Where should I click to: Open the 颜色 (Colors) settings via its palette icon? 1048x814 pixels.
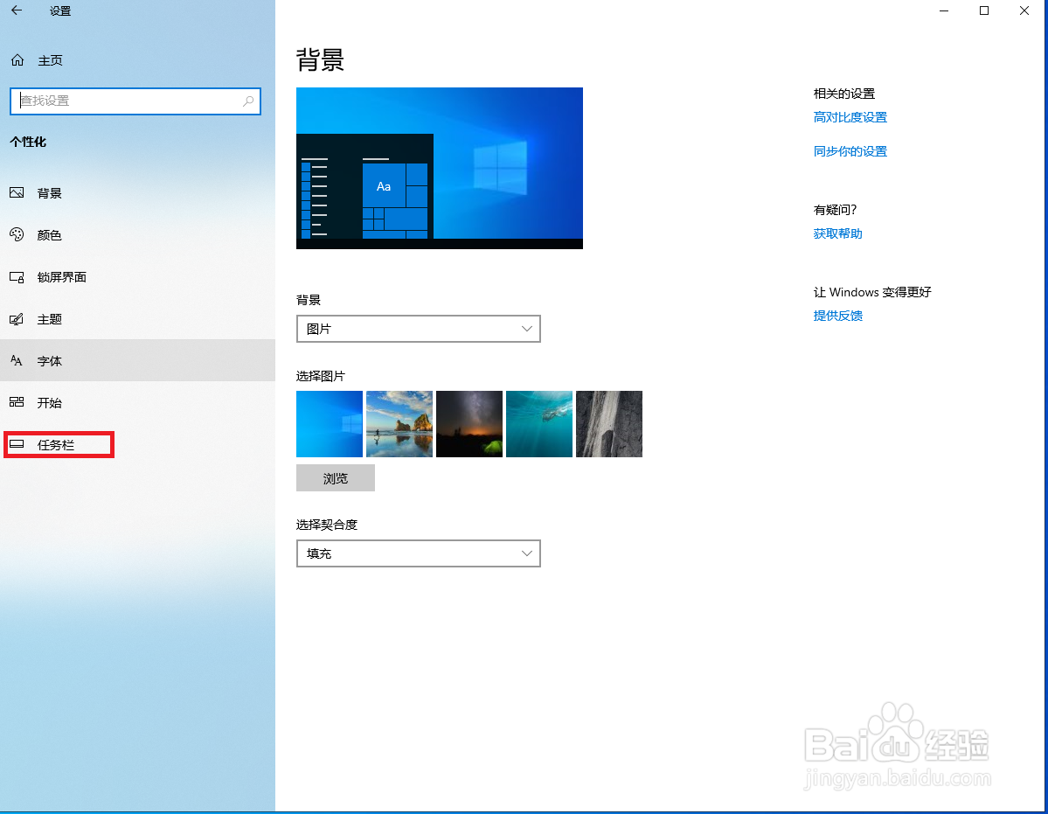[17, 235]
